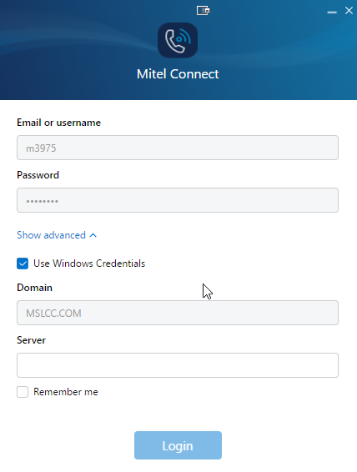Screen dimensions: 357x472
Task: Click the Show advanced link
Action: pos(51,235)
